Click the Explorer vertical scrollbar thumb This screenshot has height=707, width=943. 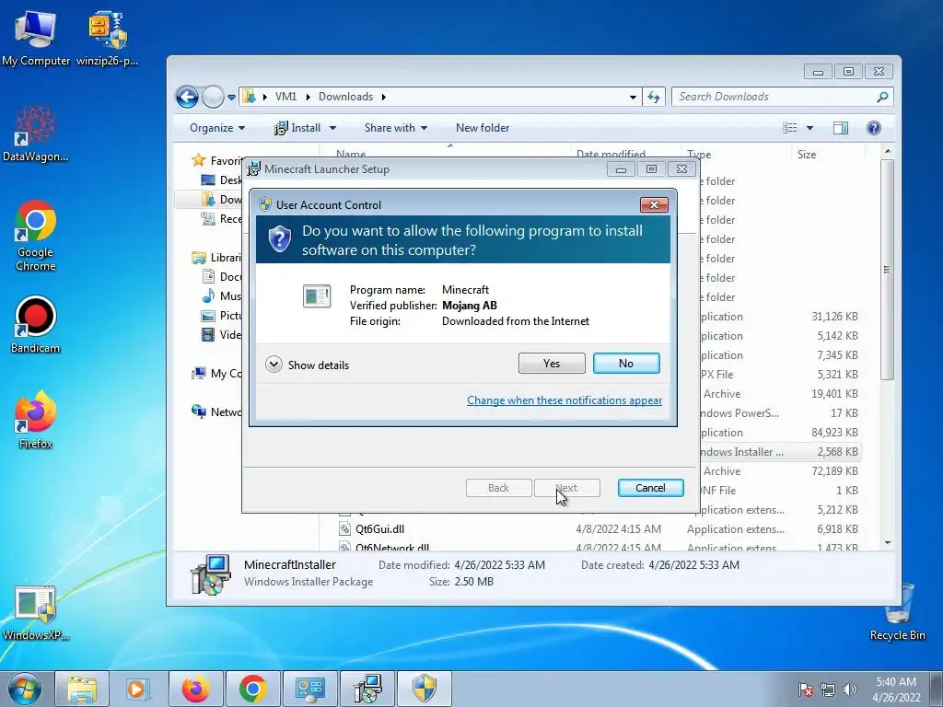click(887, 270)
